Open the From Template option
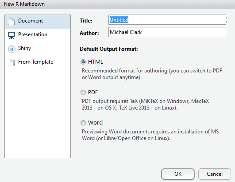Viewport: 235px width, 182px height. pos(38,63)
